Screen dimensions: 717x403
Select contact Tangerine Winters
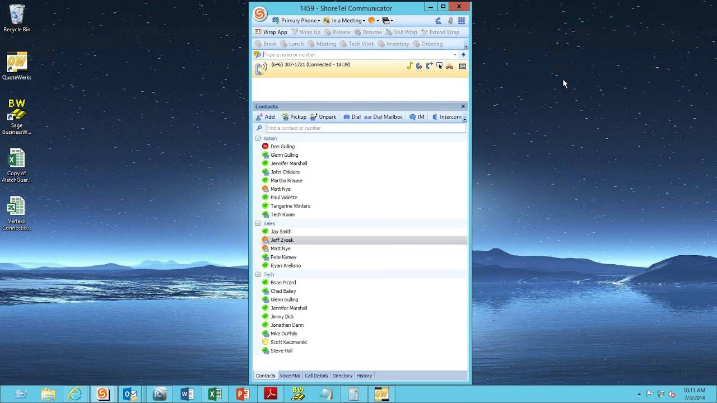point(290,206)
